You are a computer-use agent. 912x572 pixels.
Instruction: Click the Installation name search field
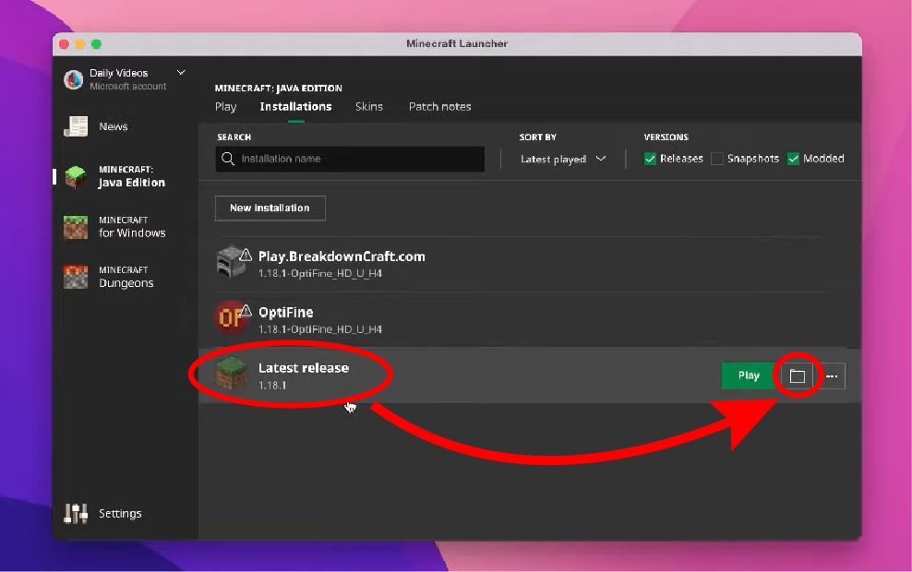[x=350, y=159]
